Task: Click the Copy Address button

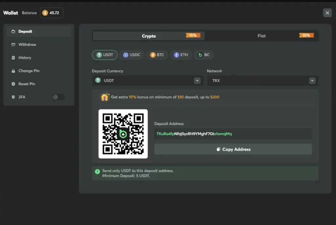Action: (233, 149)
